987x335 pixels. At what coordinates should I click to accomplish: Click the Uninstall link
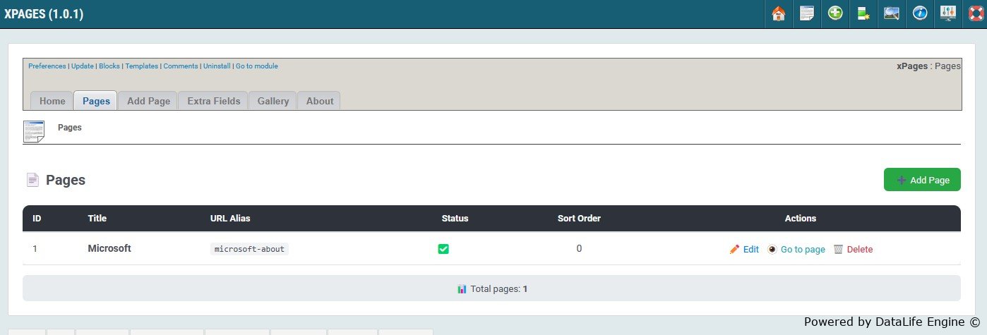click(217, 66)
